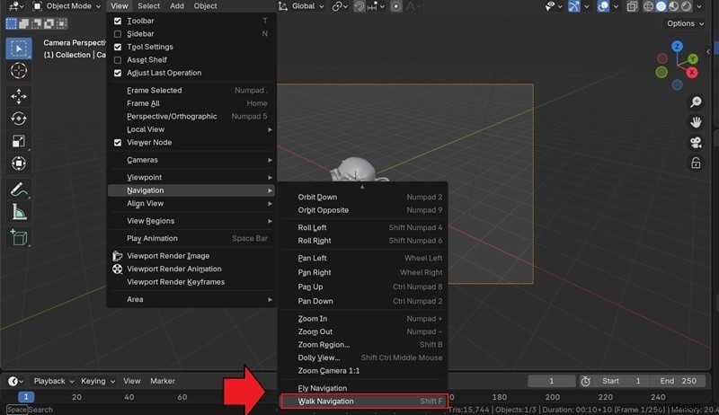The image size is (719, 415).
Task: Select the Cursor tool
Action: point(19,71)
